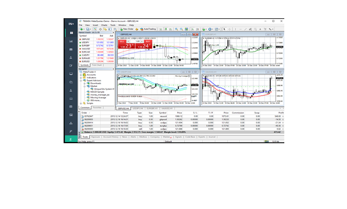Click the volume field between SELL and BUY
Viewport: 347px width, 209px height.
point(136,41)
